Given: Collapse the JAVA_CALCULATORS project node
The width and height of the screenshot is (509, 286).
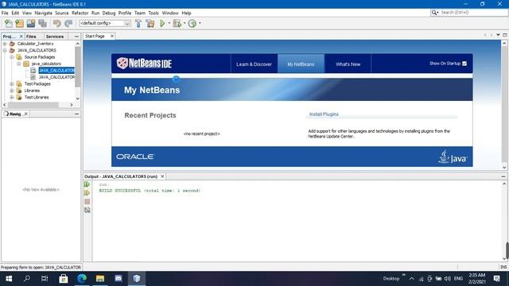Looking at the screenshot, I should coord(5,50).
